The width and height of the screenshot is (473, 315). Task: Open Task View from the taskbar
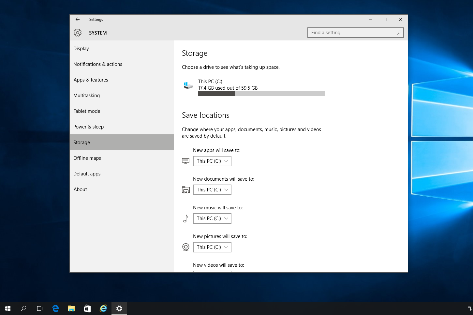pos(39,308)
